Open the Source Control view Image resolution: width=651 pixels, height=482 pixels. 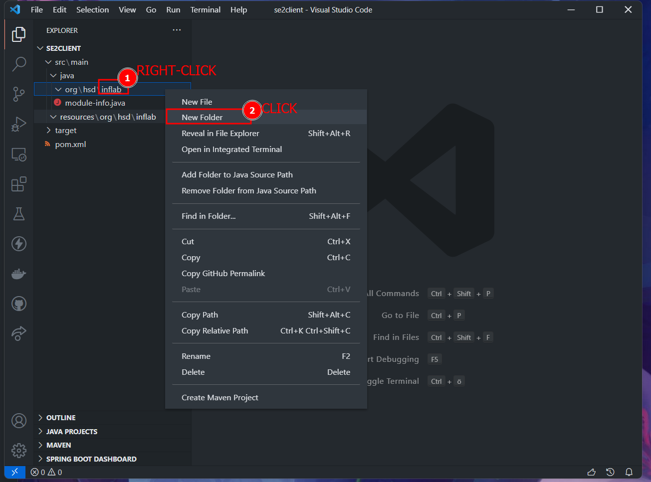[19, 94]
